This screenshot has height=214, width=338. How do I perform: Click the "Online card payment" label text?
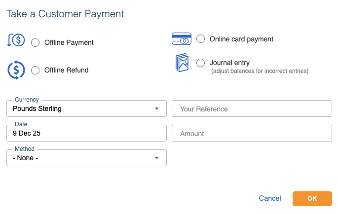coord(241,39)
